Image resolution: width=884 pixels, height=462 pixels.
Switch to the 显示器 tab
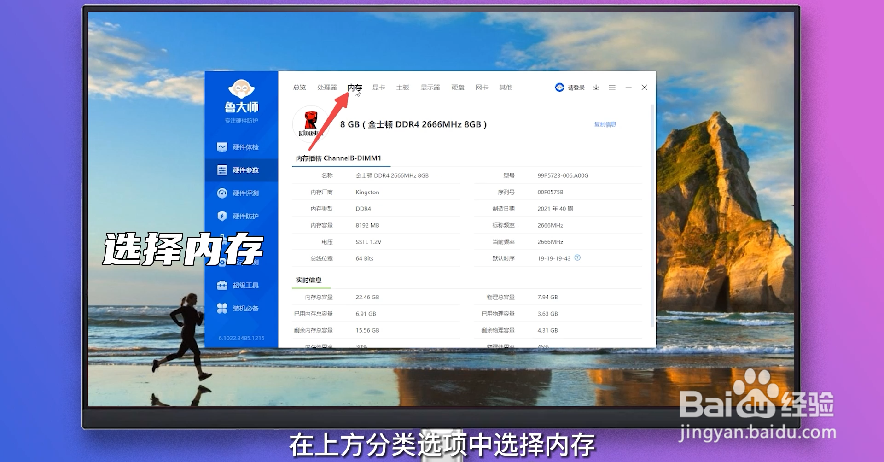430,87
